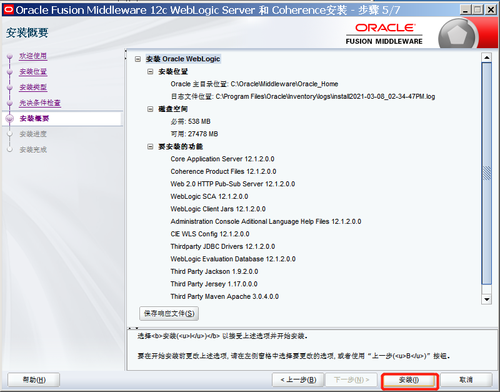Screen dimensions: 500x392
Task: Click the disabled 安装进度 step
Action: click(33, 134)
